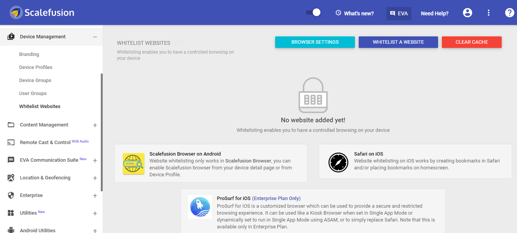
Task: Open Device Groups in the sidebar
Action: click(35, 80)
